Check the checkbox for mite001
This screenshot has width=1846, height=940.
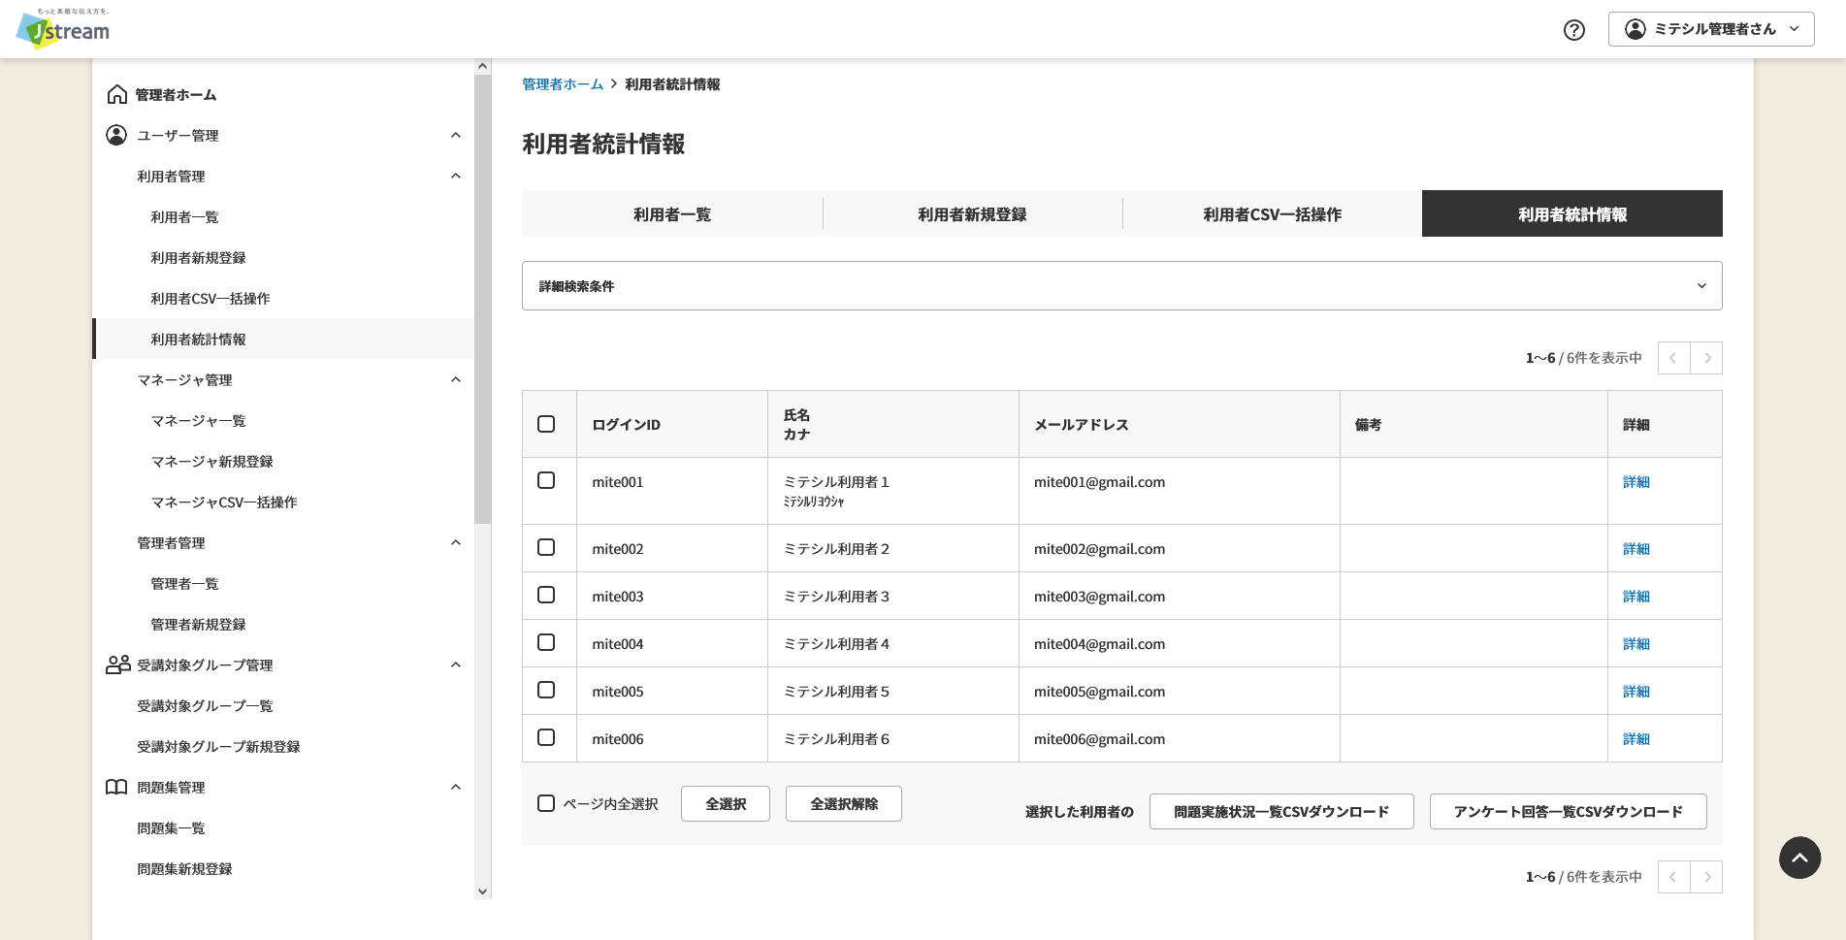click(546, 480)
